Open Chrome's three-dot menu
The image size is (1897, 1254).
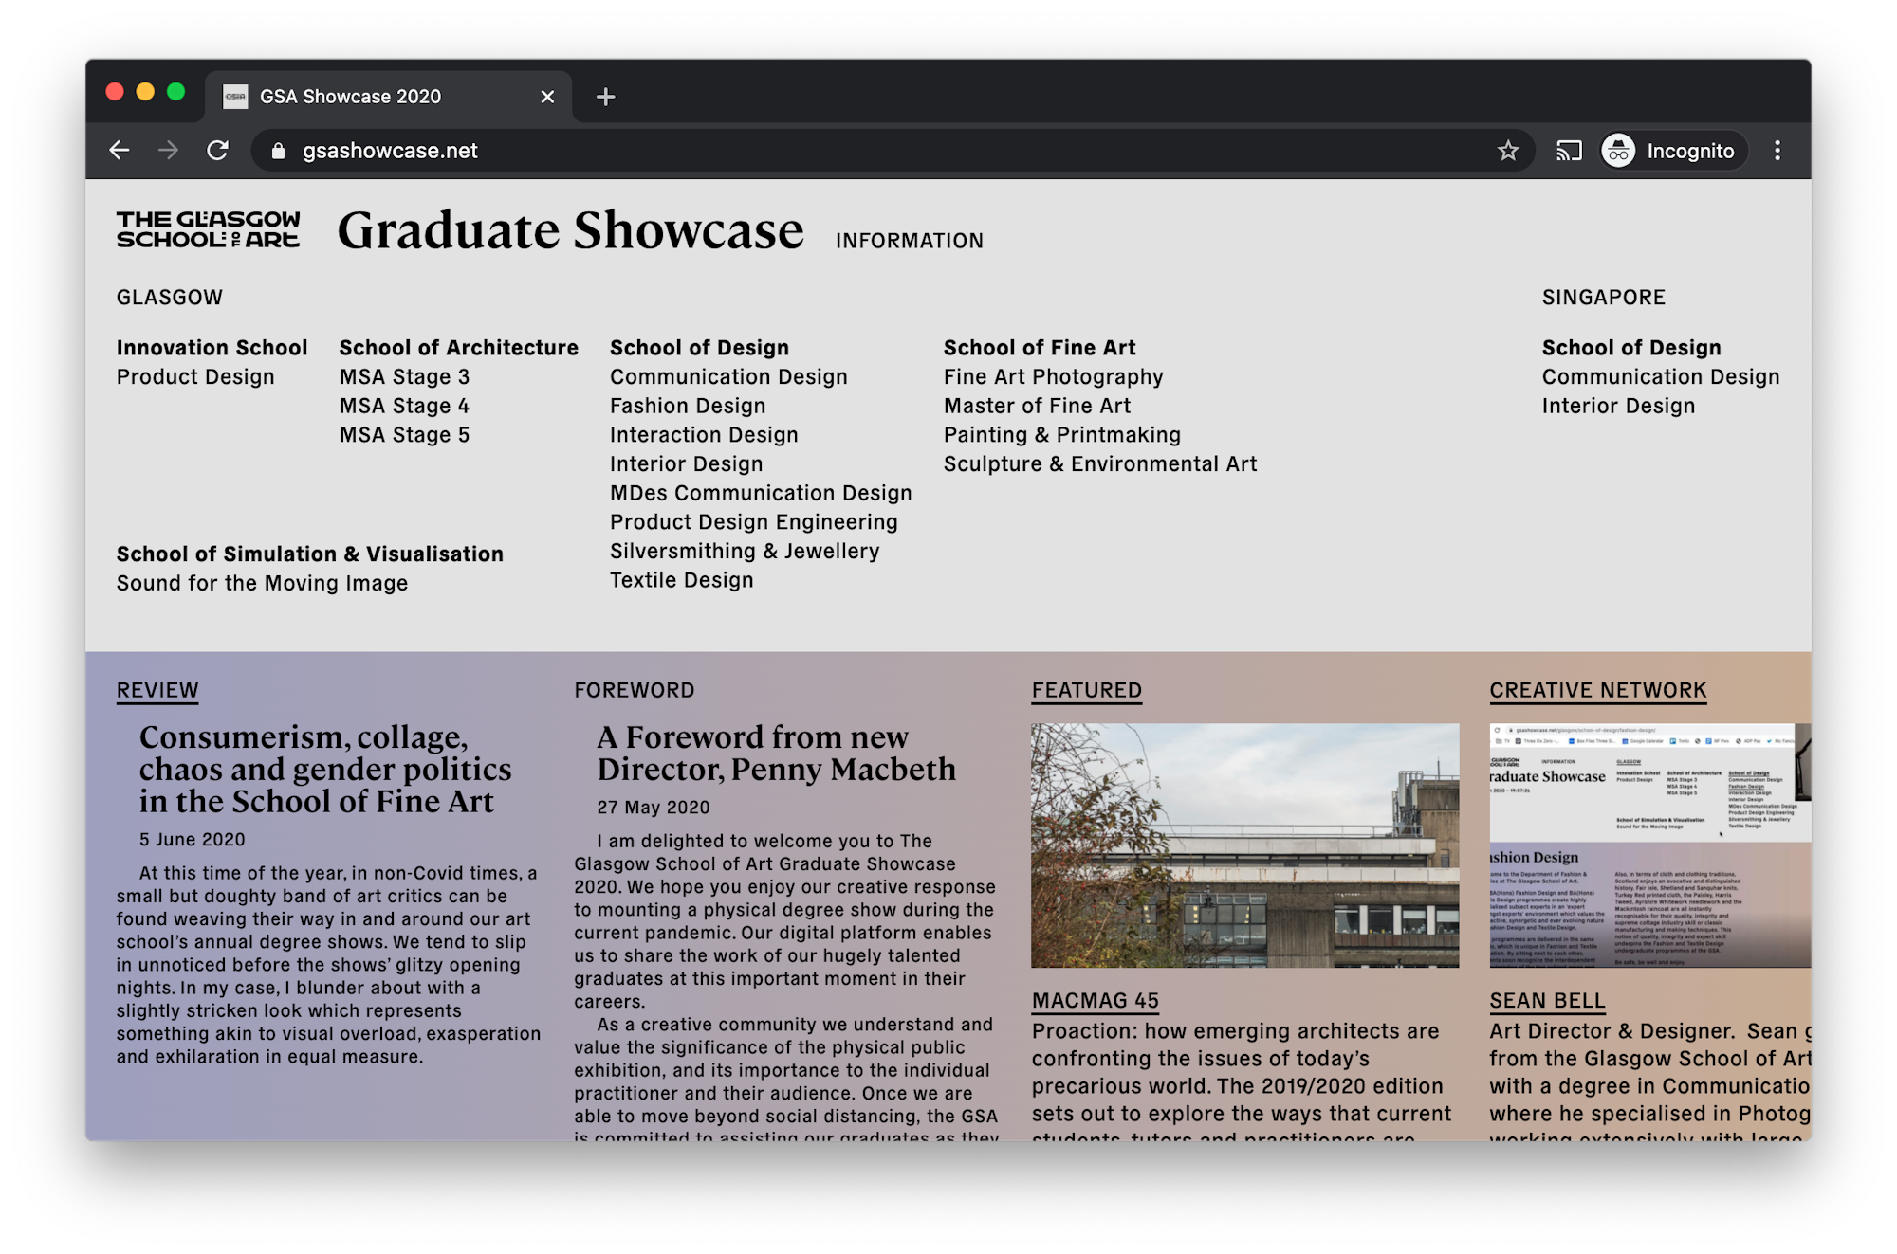pos(1777,151)
